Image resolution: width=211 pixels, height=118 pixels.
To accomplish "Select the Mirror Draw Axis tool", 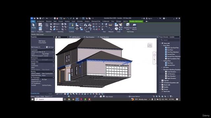I will click(x=90, y=25).
